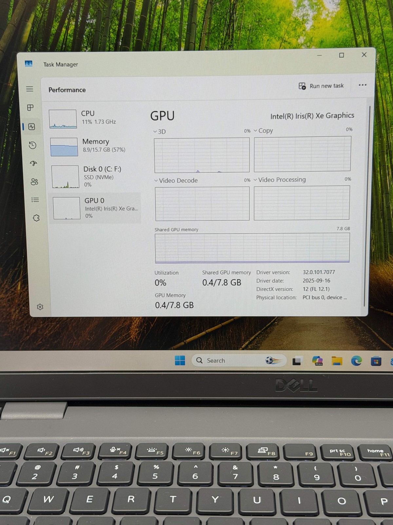Image resolution: width=393 pixels, height=525 pixels.
Task: Click the Disk 0 mini graph thumbnail
Action: pos(65,177)
